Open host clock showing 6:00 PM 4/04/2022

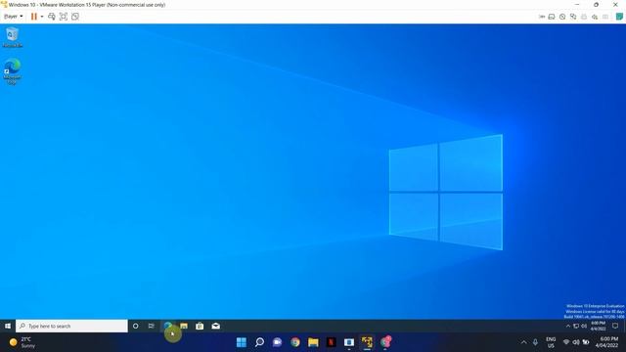pyautogui.click(x=606, y=342)
